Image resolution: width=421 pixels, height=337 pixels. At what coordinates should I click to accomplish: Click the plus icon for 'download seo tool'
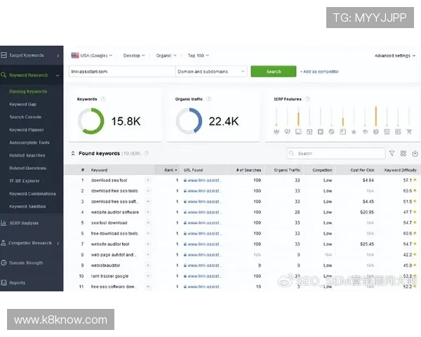tap(148, 180)
